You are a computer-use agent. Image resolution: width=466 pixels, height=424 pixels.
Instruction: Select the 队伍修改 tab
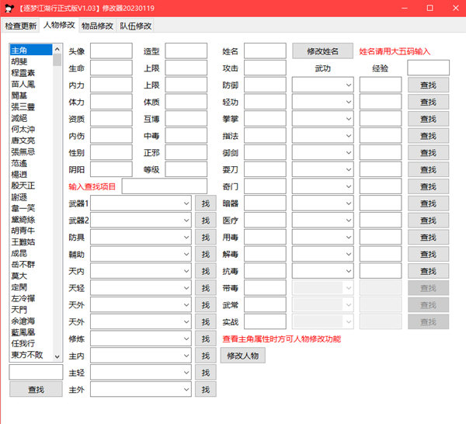coord(135,26)
